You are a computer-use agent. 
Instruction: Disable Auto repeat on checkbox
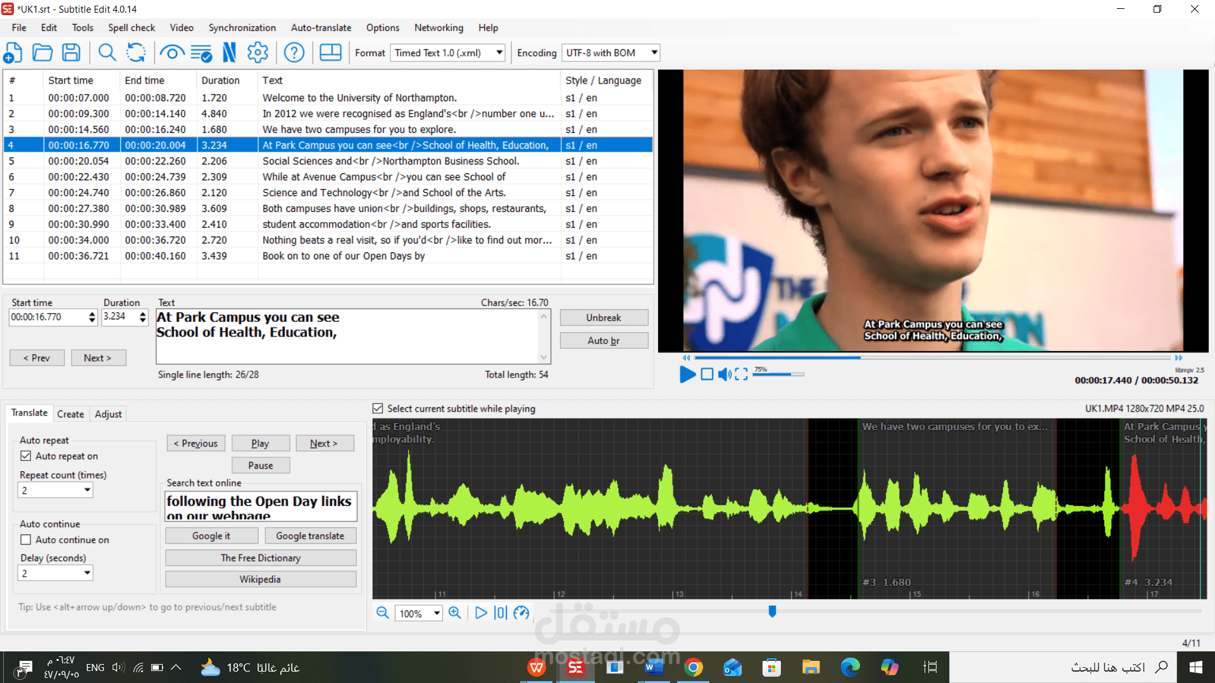26,456
